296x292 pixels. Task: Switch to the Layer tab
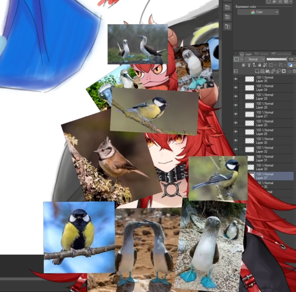tap(246, 54)
